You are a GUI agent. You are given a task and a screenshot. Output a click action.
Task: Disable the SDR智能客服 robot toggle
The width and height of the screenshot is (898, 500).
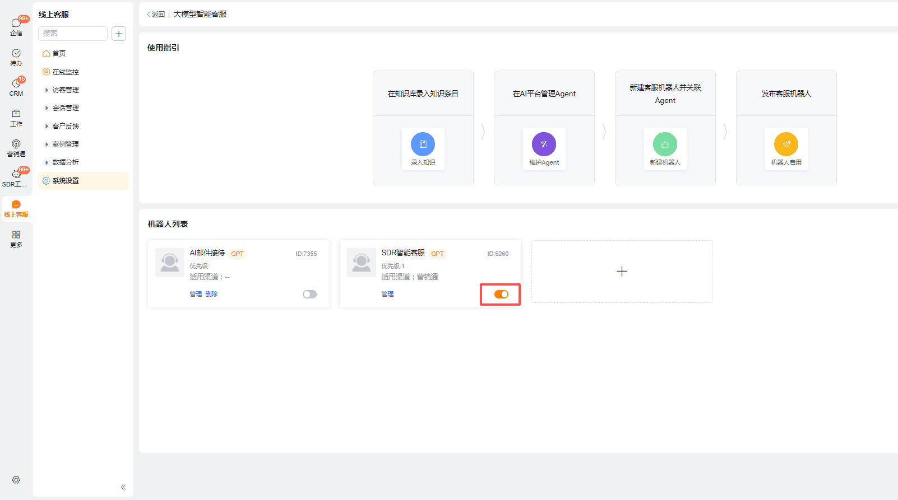pyautogui.click(x=501, y=295)
